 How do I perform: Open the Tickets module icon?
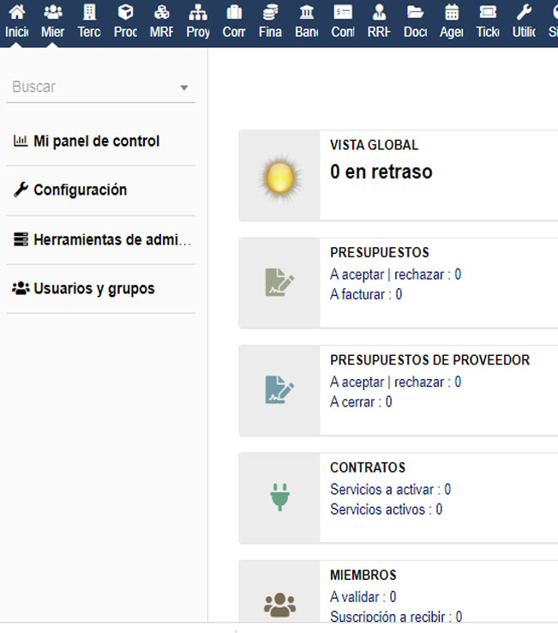click(488, 21)
